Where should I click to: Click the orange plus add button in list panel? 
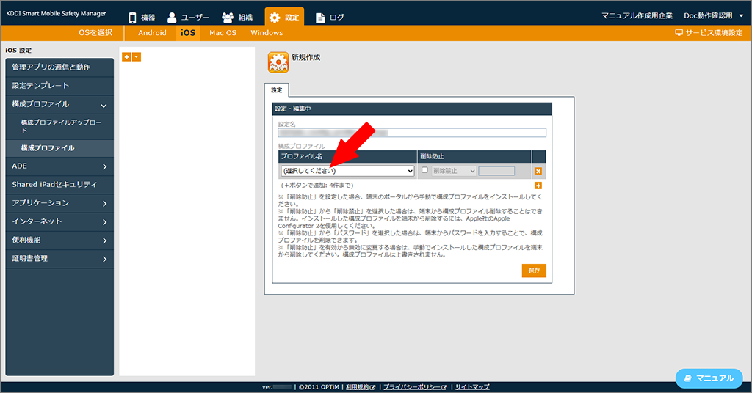point(126,57)
